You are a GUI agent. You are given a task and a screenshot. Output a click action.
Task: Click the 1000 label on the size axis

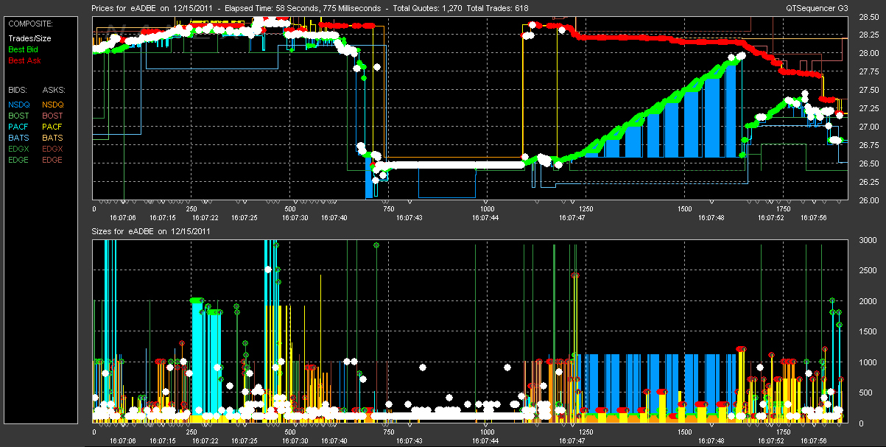pos(868,362)
